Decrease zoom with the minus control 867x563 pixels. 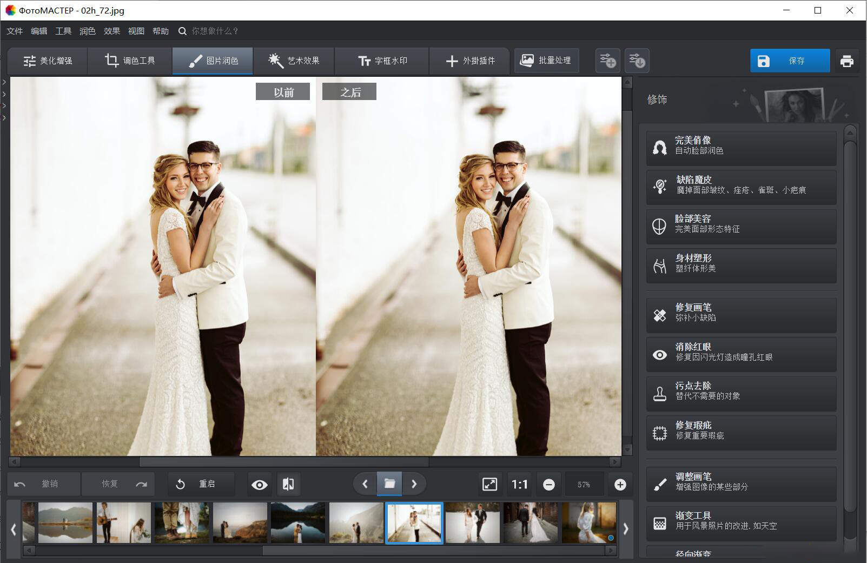[548, 484]
